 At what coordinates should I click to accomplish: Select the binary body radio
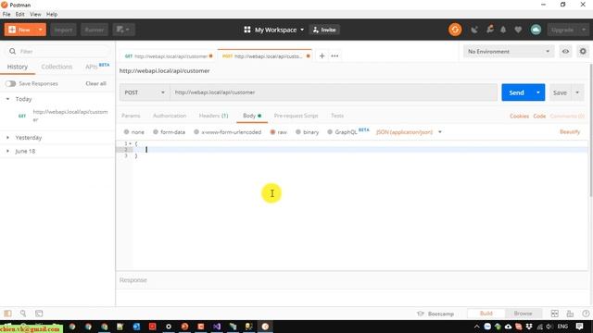pyautogui.click(x=298, y=131)
